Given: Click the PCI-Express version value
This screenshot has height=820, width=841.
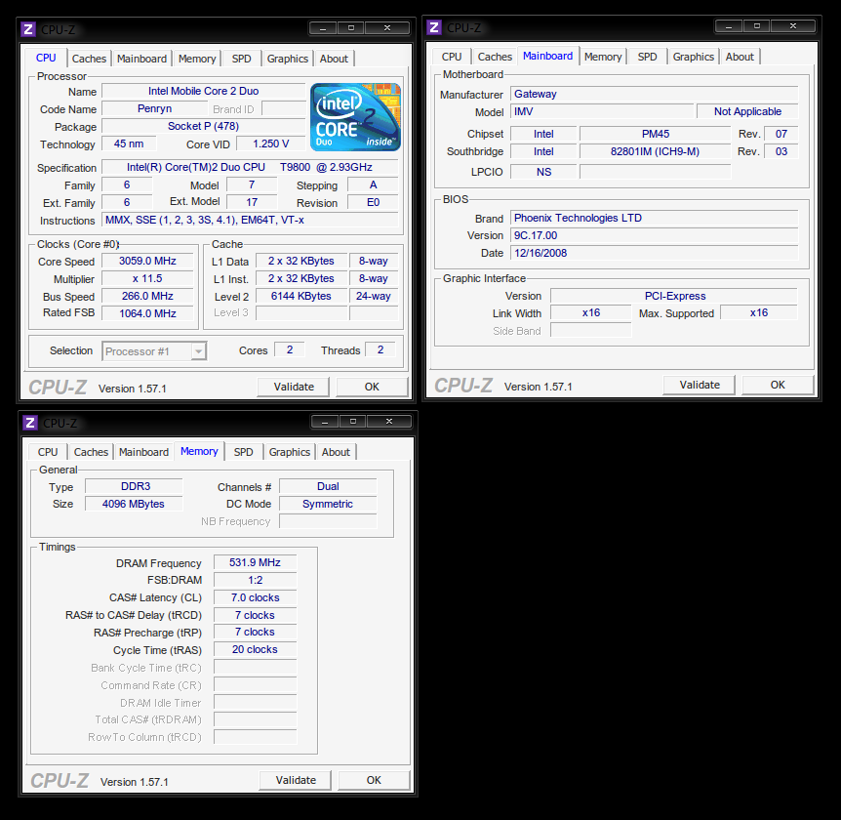Looking at the screenshot, I should click(674, 296).
